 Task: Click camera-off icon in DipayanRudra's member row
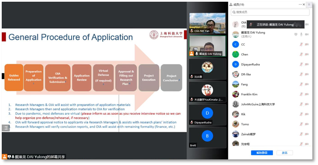coord(307,64)
